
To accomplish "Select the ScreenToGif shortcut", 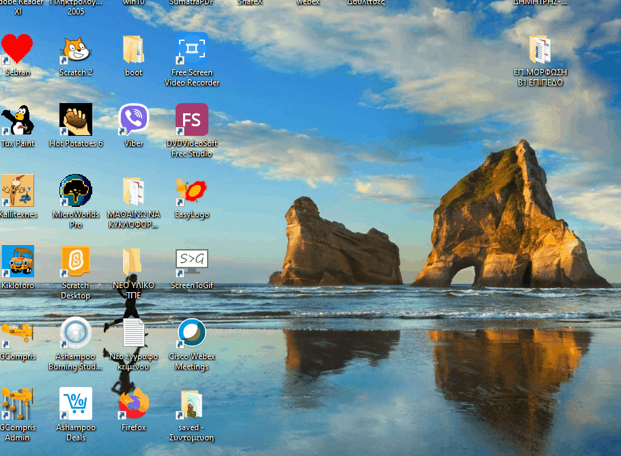I will (192, 263).
